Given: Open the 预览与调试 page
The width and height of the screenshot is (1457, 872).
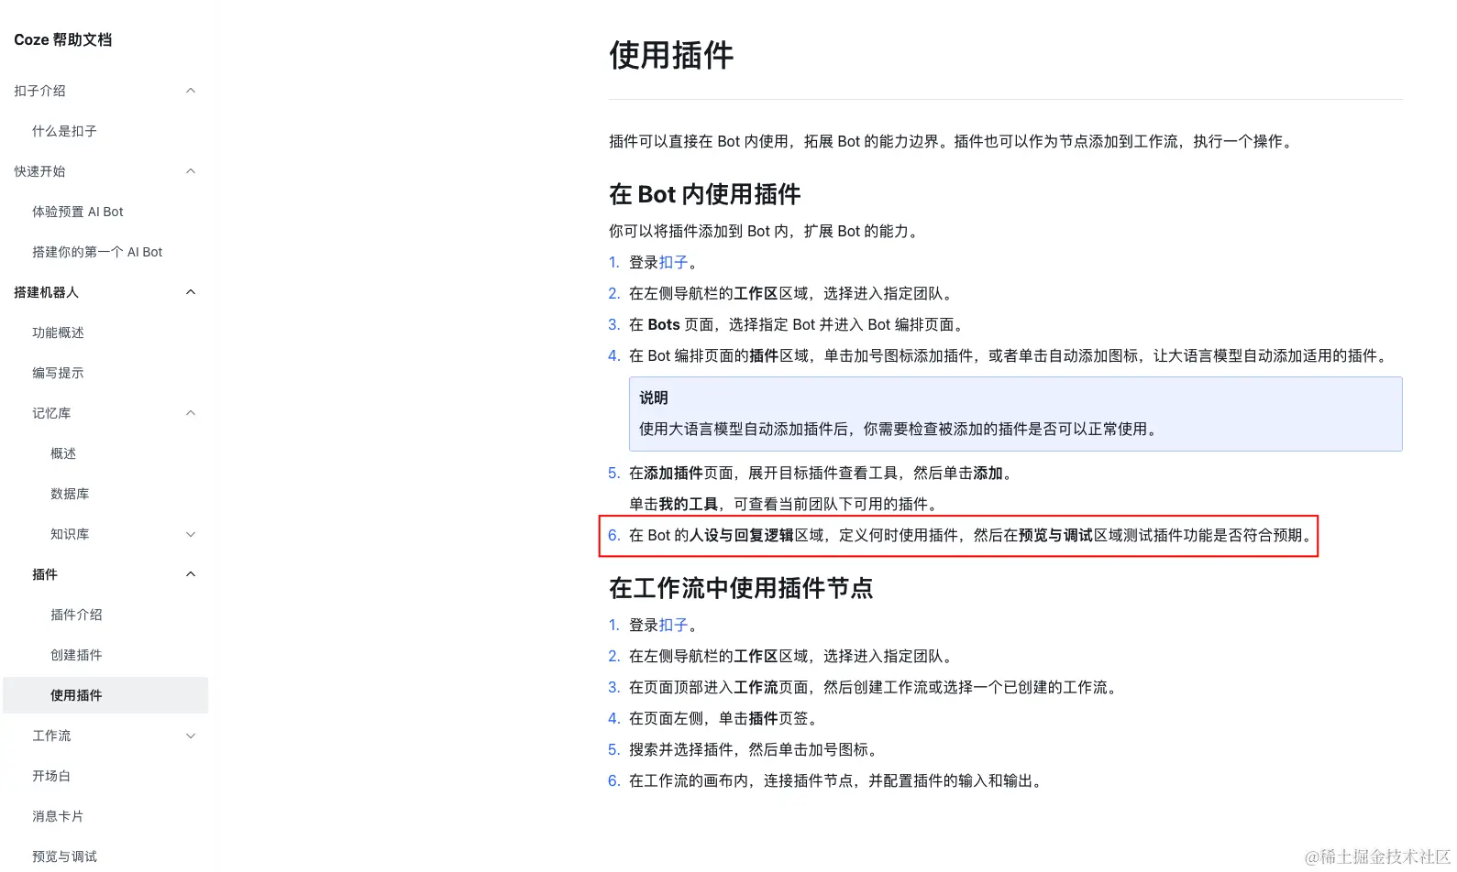Looking at the screenshot, I should click(64, 856).
